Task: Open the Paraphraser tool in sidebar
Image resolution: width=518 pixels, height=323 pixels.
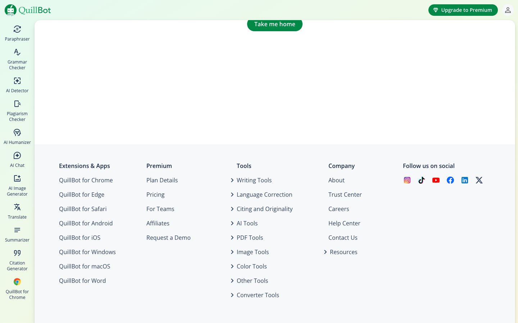Action: (x=17, y=33)
